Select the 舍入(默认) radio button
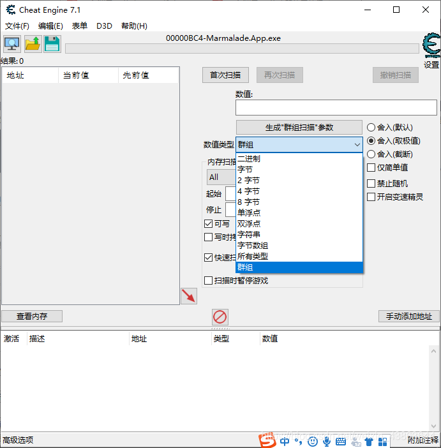441x448 pixels. 371,128
